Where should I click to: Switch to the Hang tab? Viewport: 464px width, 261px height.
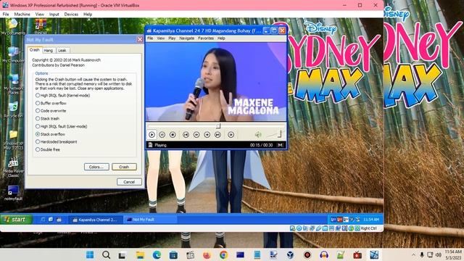[x=49, y=50]
